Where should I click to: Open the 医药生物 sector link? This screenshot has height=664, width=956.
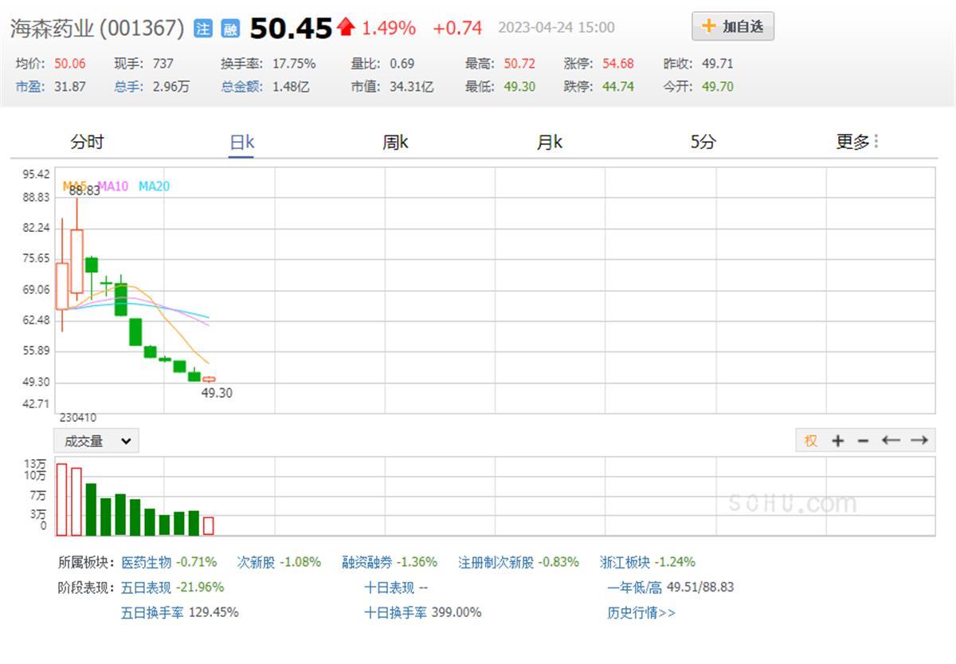click(146, 562)
